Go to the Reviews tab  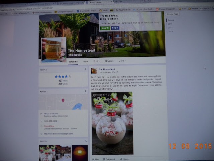(x=109, y=61)
